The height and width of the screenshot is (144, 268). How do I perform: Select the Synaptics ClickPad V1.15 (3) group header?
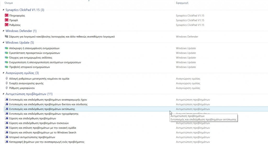pyautogui.click(x=25, y=10)
